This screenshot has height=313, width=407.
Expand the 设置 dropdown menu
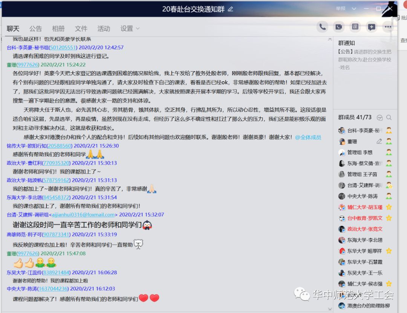[130, 29]
